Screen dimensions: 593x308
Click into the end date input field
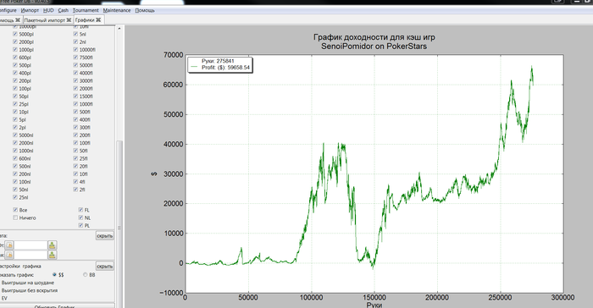[x=30, y=255]
